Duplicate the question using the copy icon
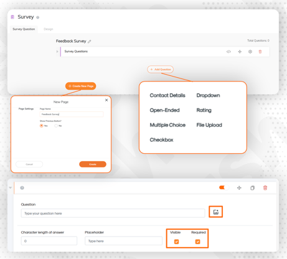The image size is (287, 259). coord(252,188)
